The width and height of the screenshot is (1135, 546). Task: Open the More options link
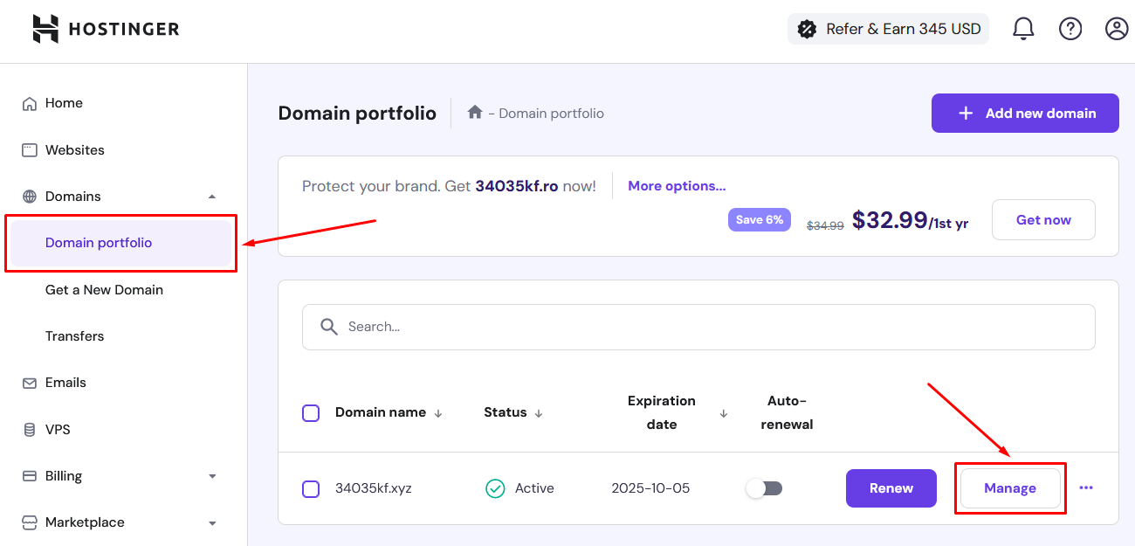click(x=676, y=185)
